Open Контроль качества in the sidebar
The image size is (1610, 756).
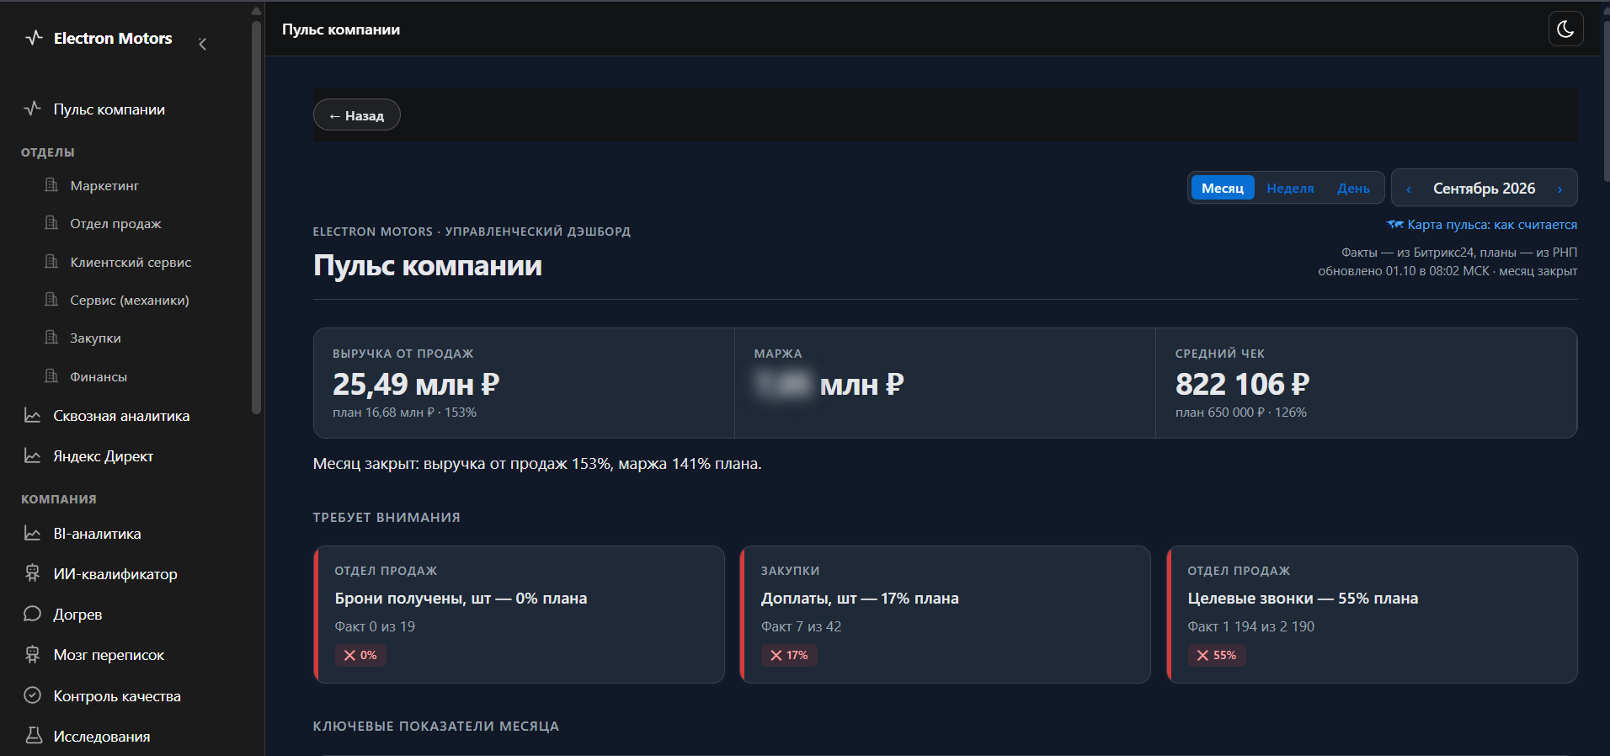117,696
